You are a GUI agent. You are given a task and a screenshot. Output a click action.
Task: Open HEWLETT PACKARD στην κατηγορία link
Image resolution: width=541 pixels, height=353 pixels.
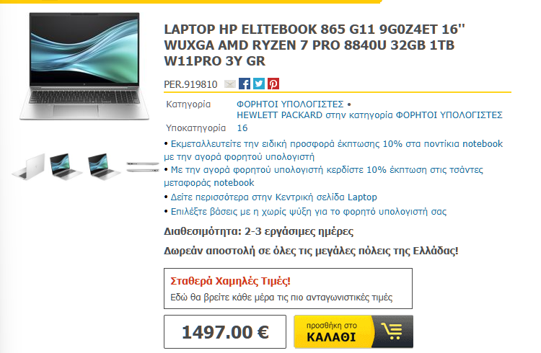[369, 115]
